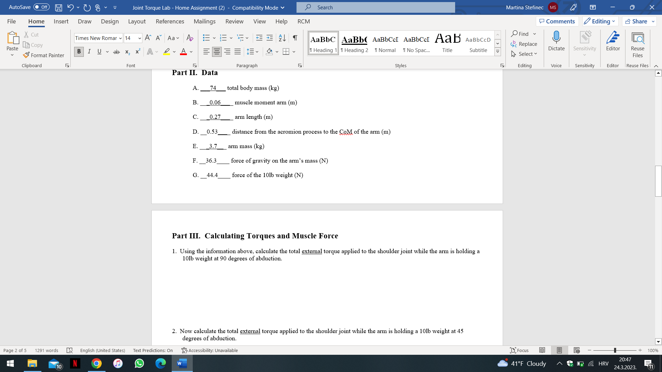
Task: Toggle the show paragraph marks icon
Action: (x=295, y=38)
